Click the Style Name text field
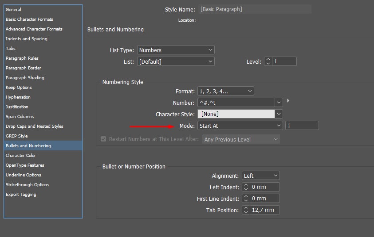 [255, 9]
